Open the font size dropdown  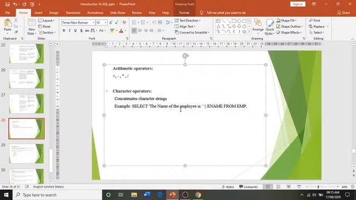(x=106, y=22)
